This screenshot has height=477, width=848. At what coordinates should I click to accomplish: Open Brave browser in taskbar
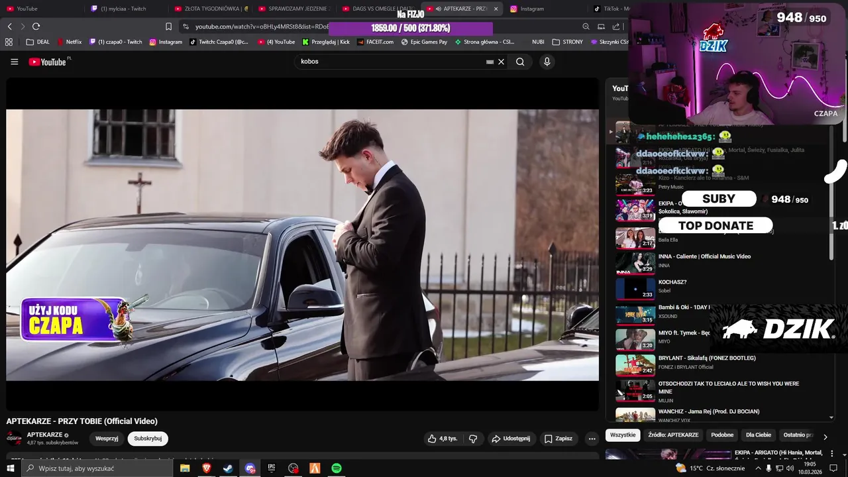click(x=206, y=468)
